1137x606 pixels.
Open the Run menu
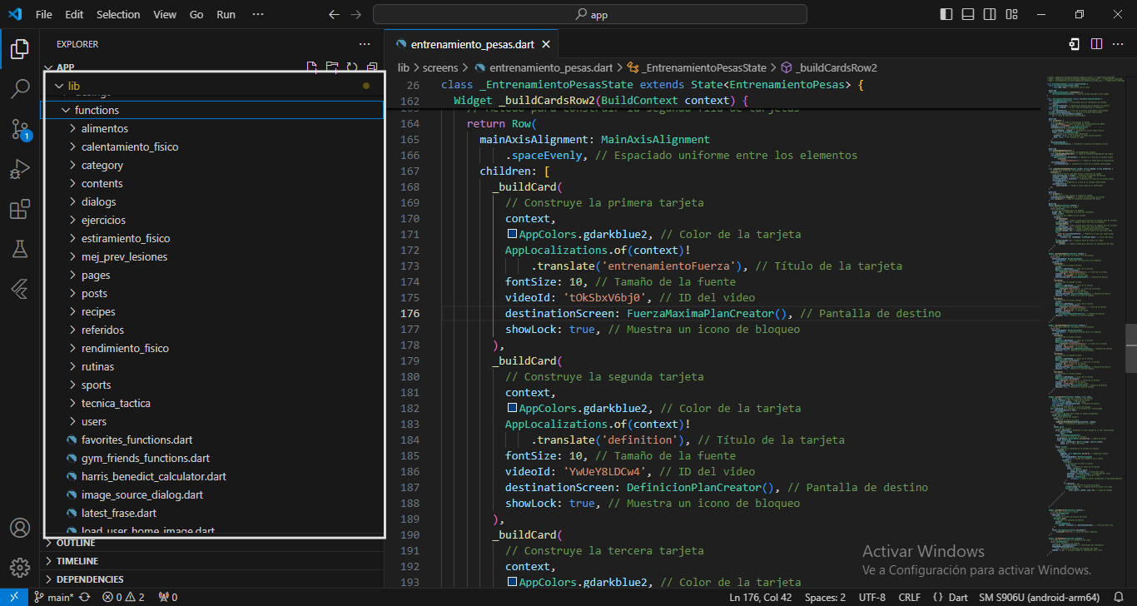pos(226,14)
